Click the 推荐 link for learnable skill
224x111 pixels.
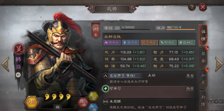click(x=190, y=89)
